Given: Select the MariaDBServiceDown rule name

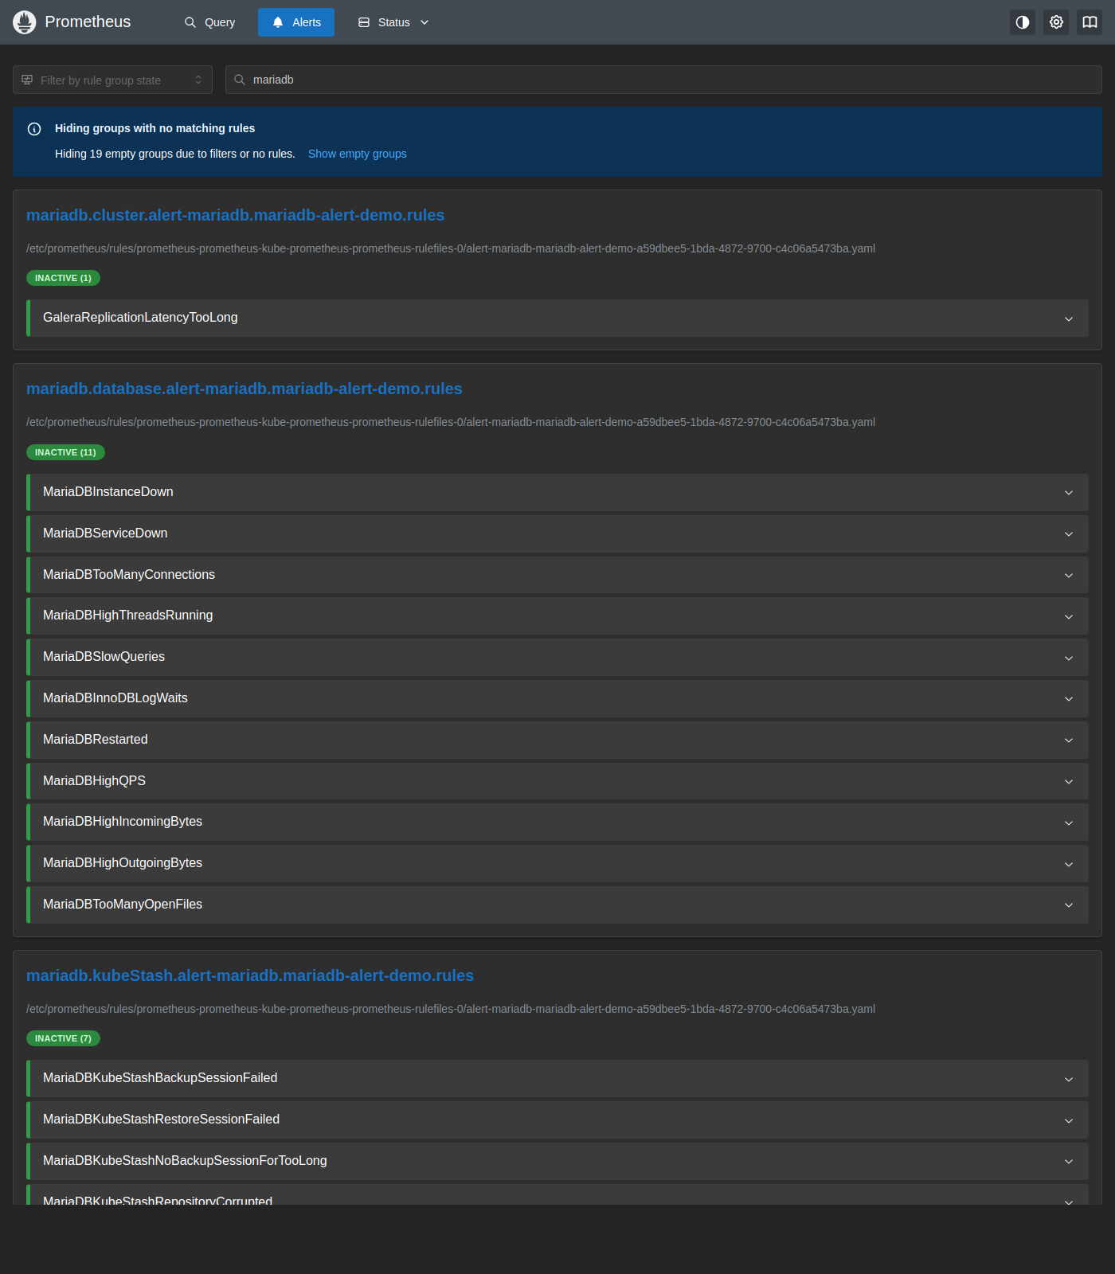Looking at the screenshot, I should tap(105, 533).
